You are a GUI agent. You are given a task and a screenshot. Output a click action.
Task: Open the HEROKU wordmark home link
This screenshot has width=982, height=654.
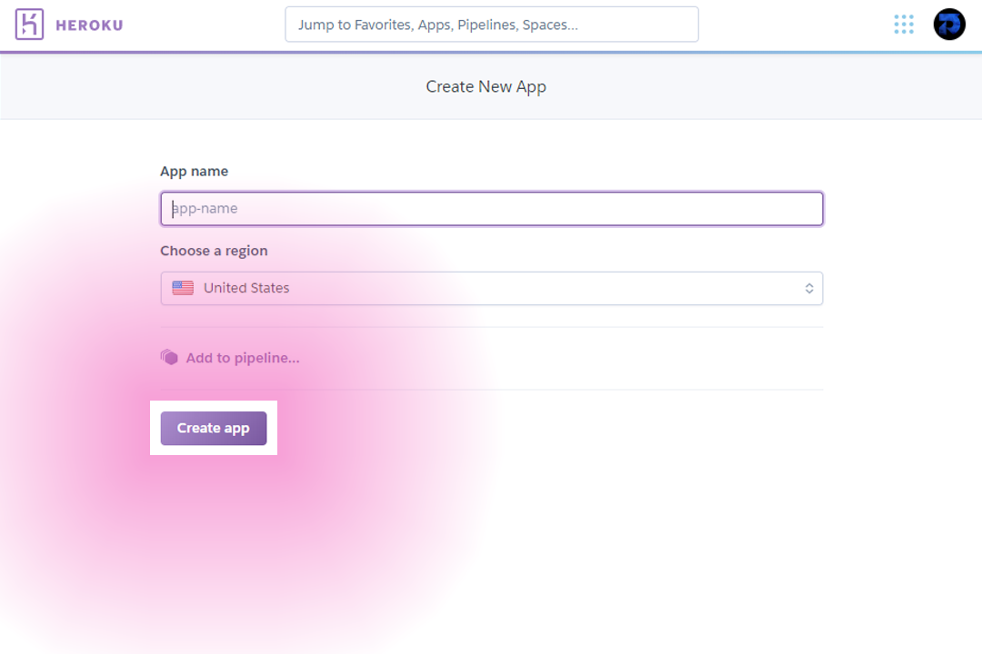coord(89,25)
